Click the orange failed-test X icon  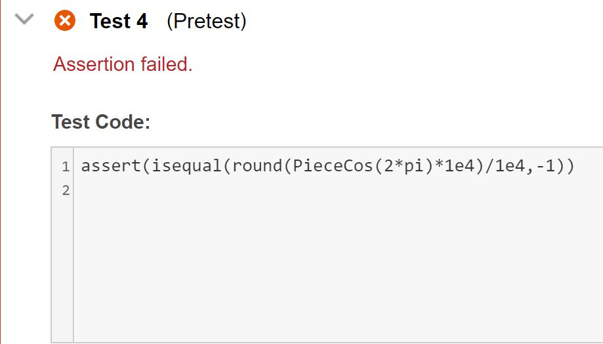coord(64,20)
